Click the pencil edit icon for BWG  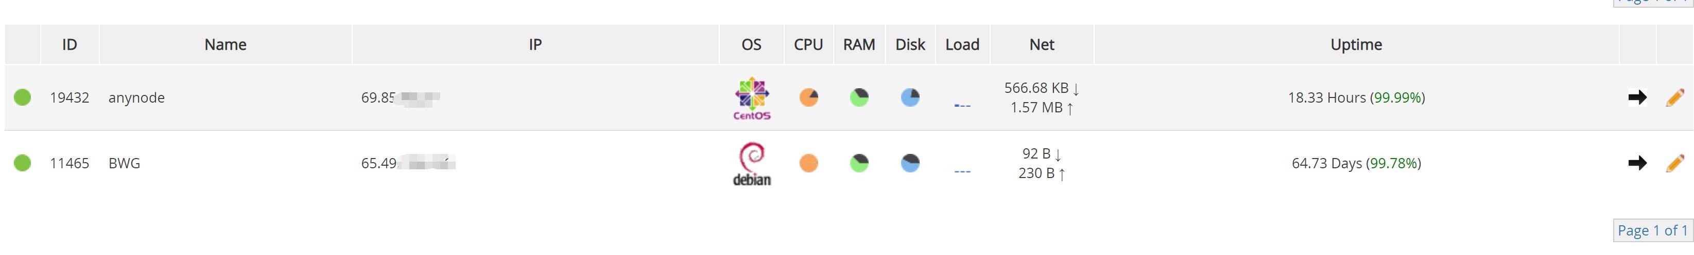pos(1674,163)
